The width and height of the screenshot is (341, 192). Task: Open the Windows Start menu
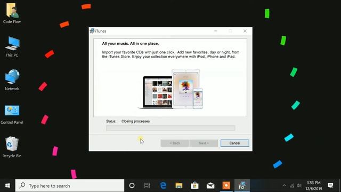[x=7, y=186]
